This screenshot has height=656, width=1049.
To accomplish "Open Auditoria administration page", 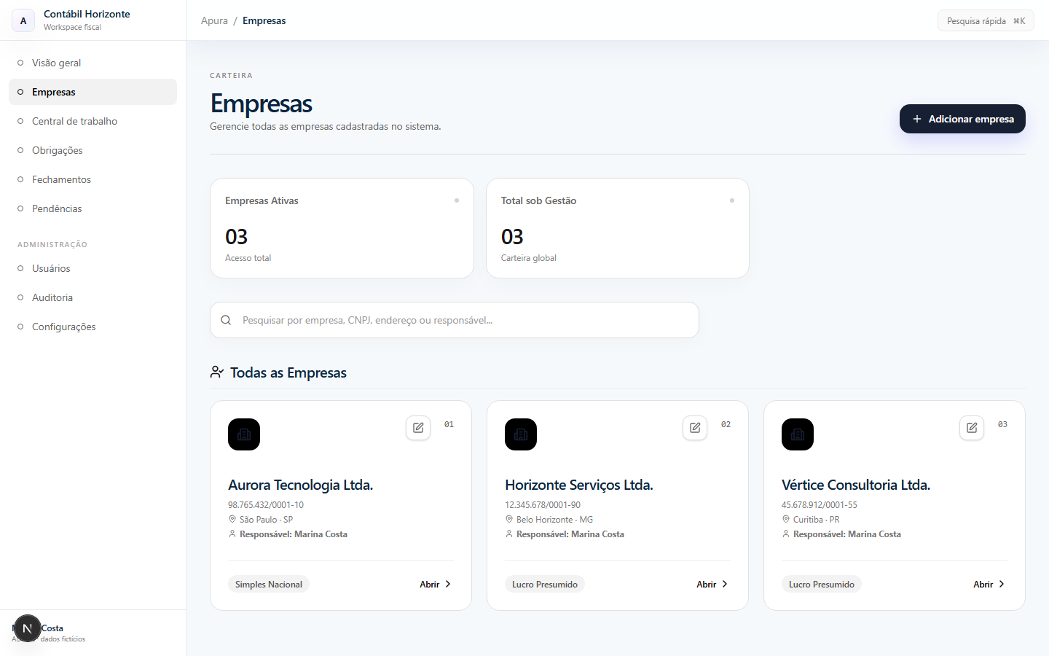I will (x=93, y=297).
